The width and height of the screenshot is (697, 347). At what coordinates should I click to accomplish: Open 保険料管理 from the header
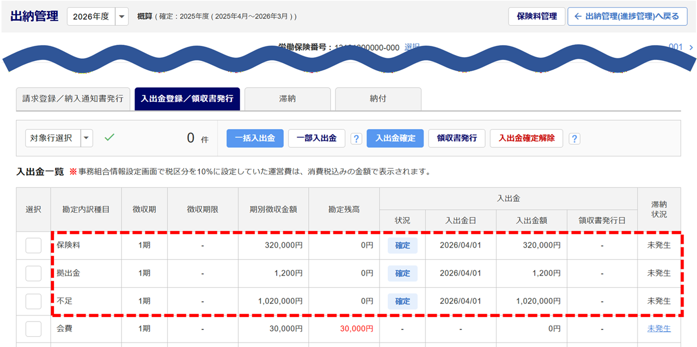536,16
